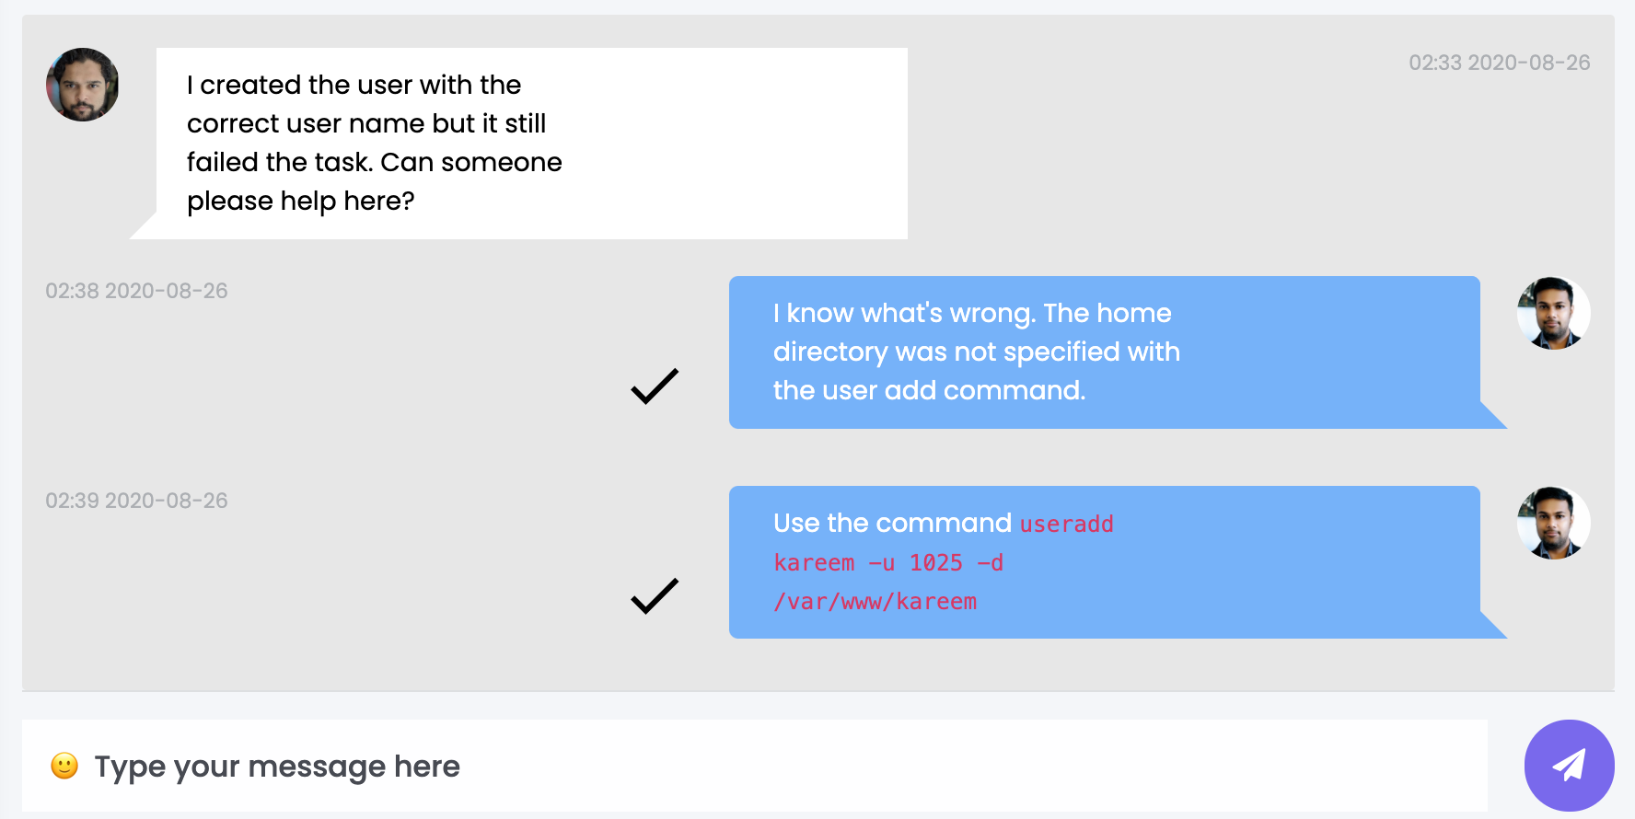Click the red useradd code text
Image resolution: width=1635 pixels, height=819 pixels.
pos(1066,525)
